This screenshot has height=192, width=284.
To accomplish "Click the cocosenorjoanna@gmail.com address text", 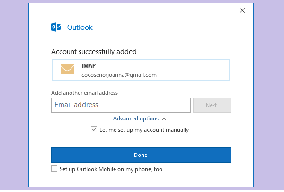I will (x=119, y=75).
